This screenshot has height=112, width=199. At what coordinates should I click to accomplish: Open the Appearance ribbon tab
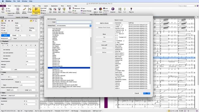[x=54, y=6]
